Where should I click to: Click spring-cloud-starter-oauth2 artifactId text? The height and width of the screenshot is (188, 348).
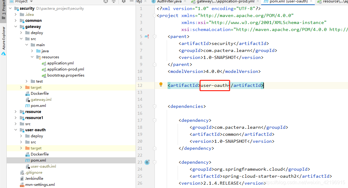click(259, 176)
